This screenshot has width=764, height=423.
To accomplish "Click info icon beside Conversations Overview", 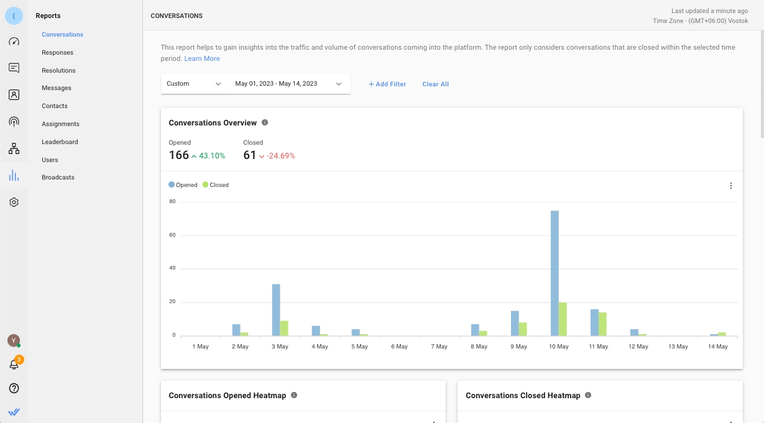I will pyautogui.click(x=265, y=123).
